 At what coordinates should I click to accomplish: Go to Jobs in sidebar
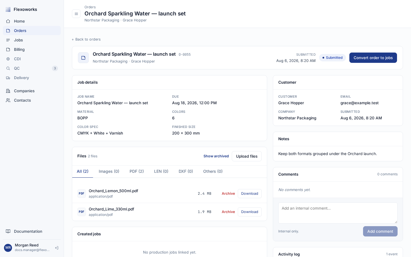coord(32,40)
